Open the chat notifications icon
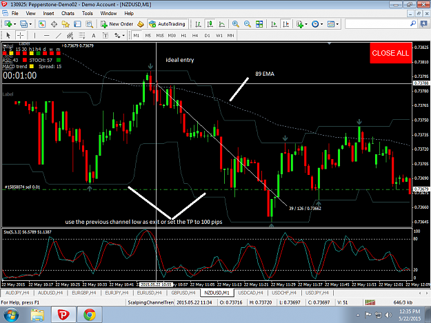Viewport: 431px width, 323px height. (x=423, y=24)
